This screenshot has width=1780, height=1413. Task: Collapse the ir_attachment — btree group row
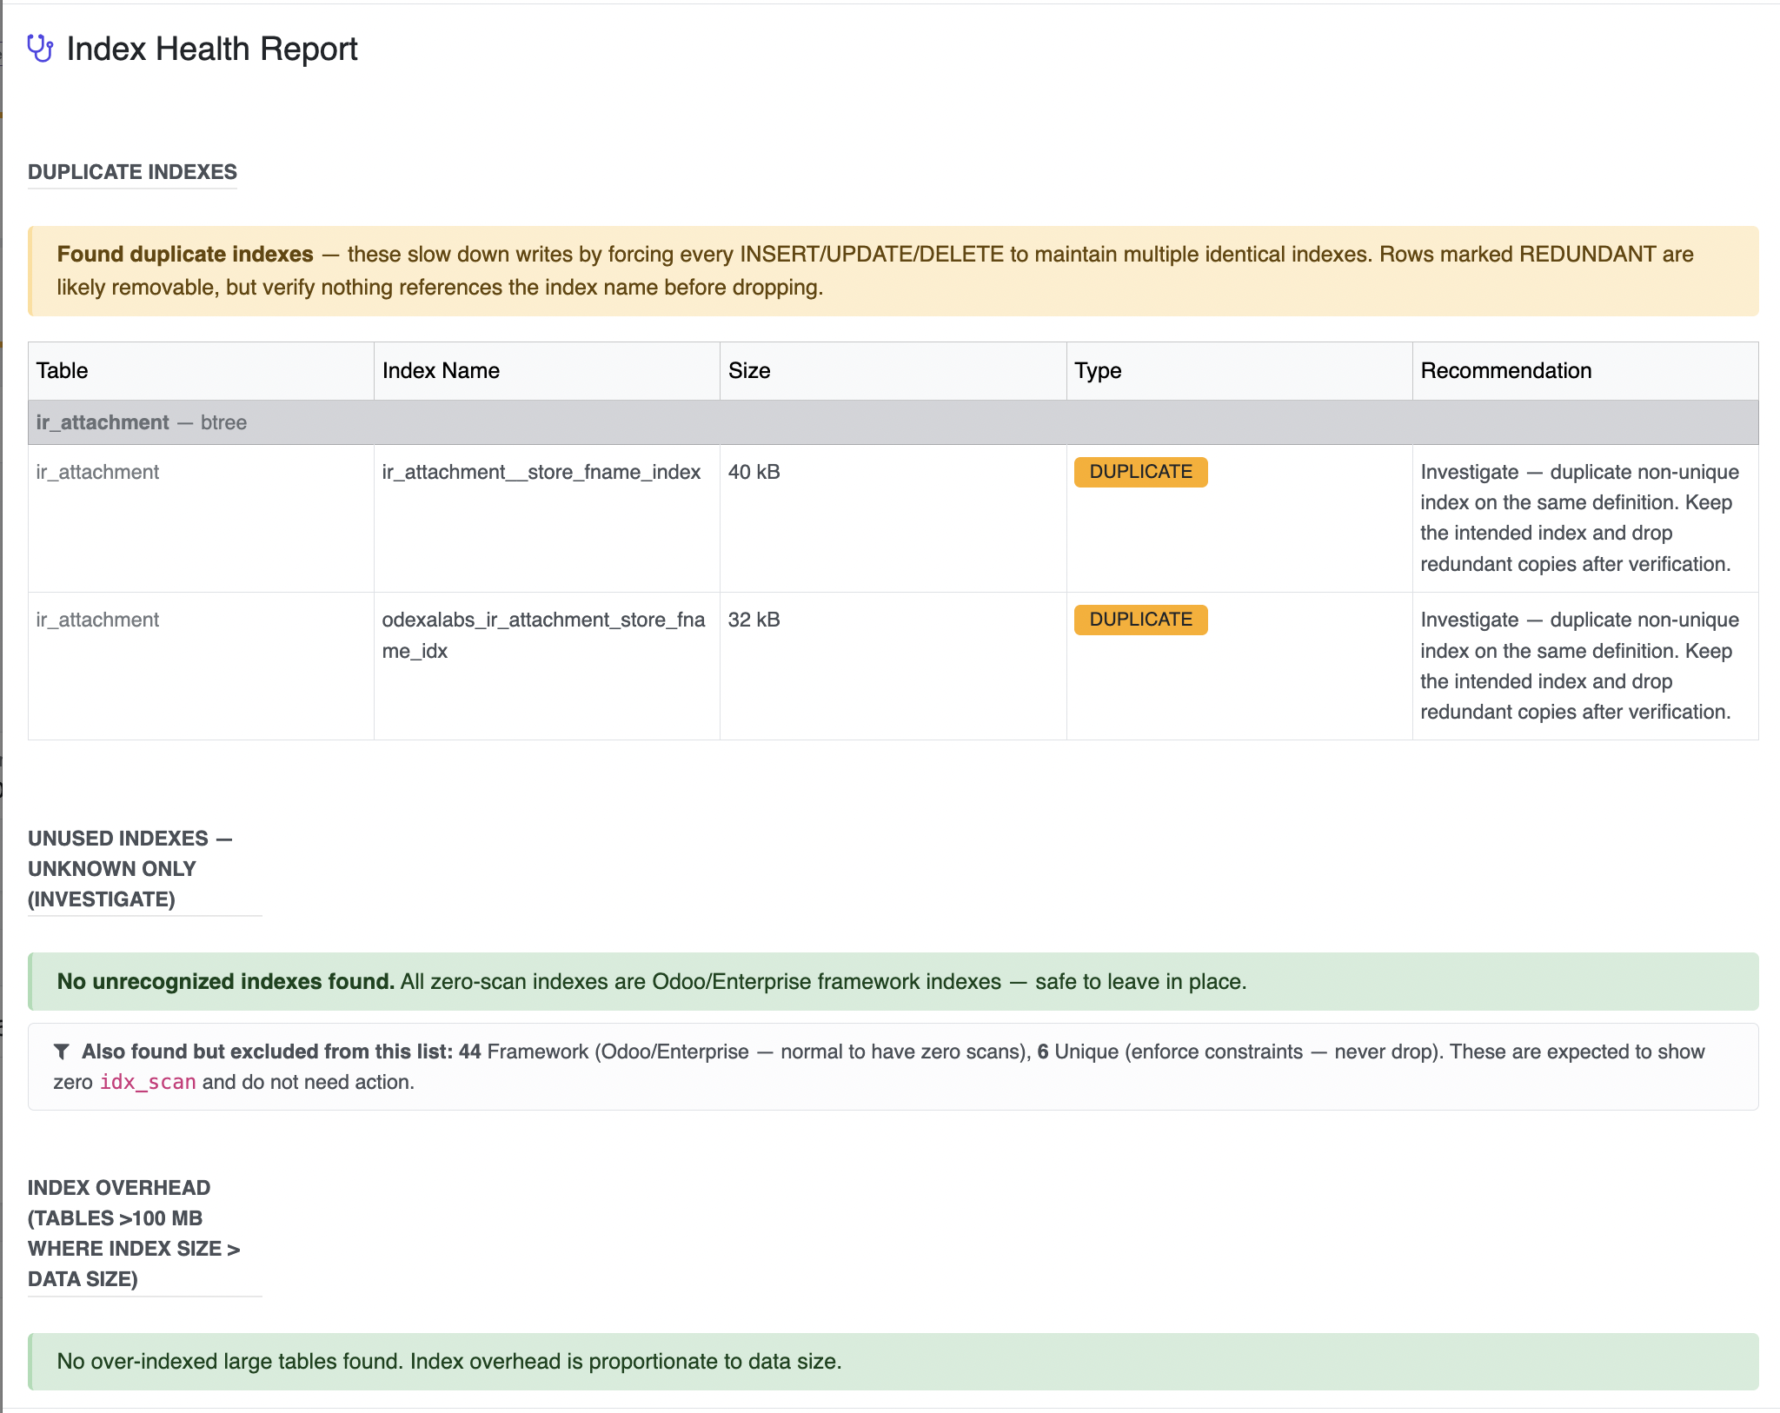click(x=893, y=422)
